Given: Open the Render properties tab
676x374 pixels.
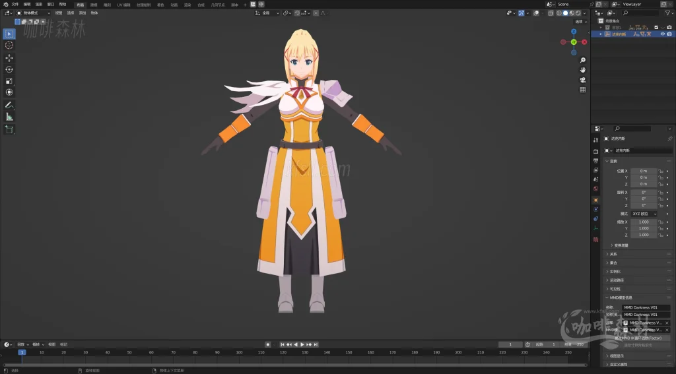Looking at the screenshot, I should pos(596,151).
